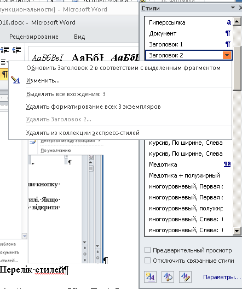
Task: Toggle Отключить связанные стили checkbox
Action: 147,261
